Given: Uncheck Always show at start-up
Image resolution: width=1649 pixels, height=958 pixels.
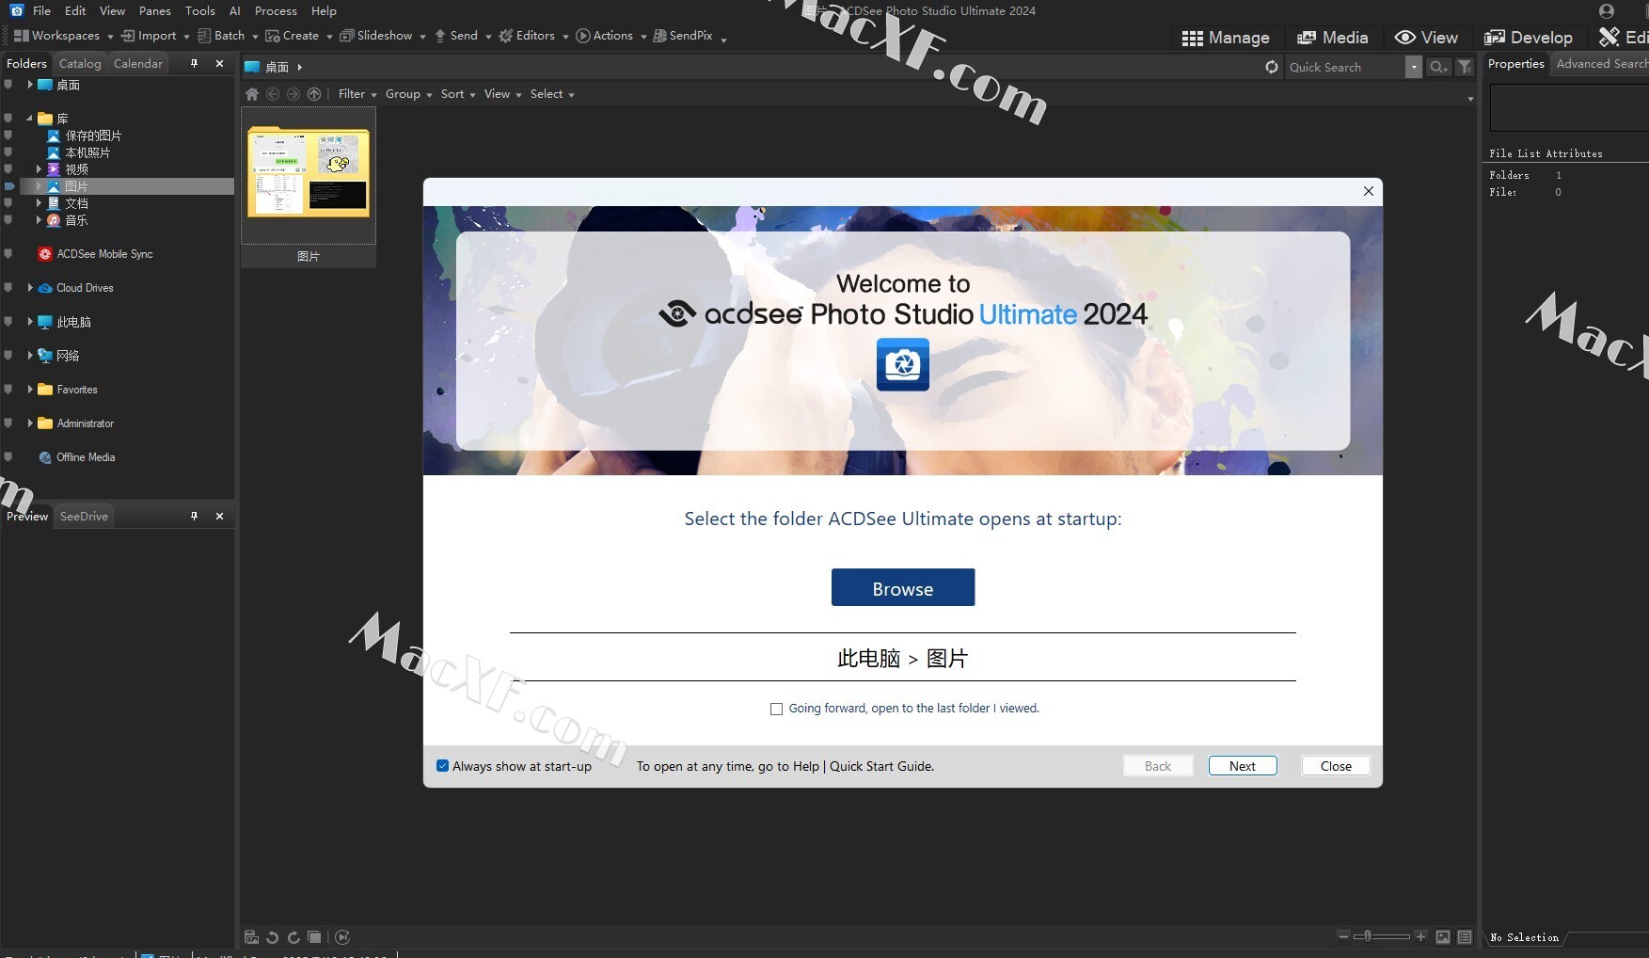Looking at the screenshot, I should (x=442, y=766).
